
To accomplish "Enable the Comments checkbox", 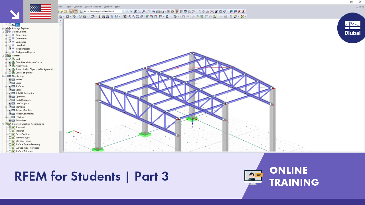I will [x=10, y=38].
